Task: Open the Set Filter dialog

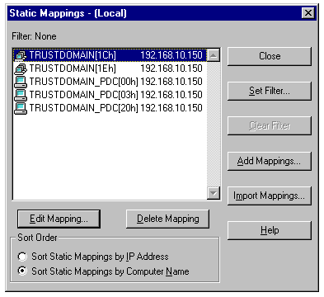Action: [270, 91]
